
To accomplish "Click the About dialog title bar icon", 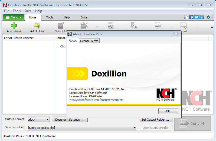I will pos(70,34).
